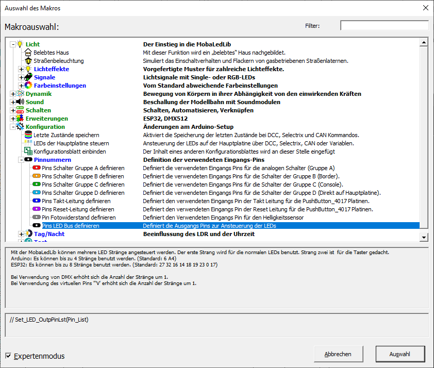Expand the Lichteffekte tree node
The image size is (434, 368).
21,69
